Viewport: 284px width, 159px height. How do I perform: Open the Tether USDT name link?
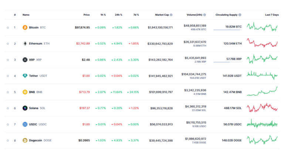38,76
